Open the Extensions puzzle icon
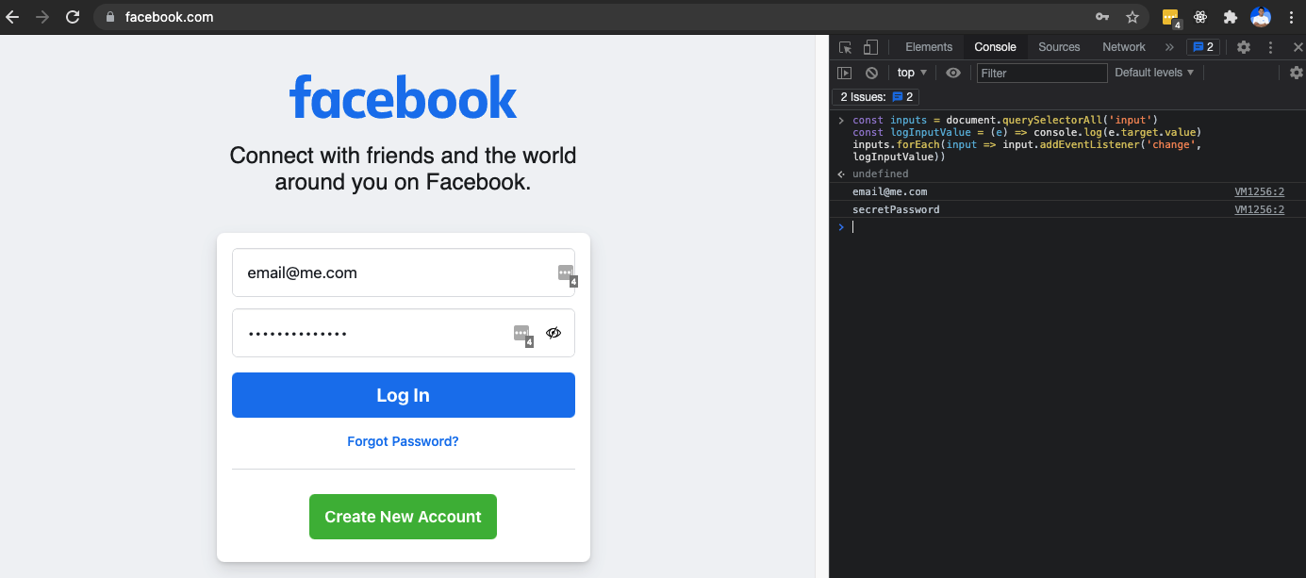This screenshot has height=578, width=1306. (x=1230, y=17)
